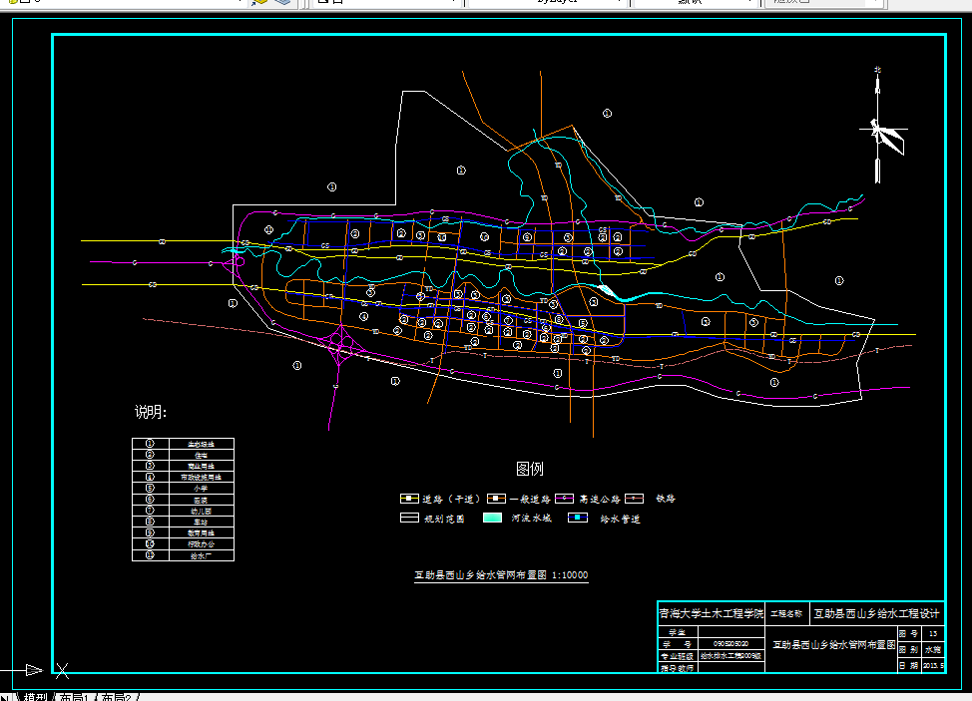Select the 铁路 legend label
This screenshot has width=972, height=701.
pos(666,499)
